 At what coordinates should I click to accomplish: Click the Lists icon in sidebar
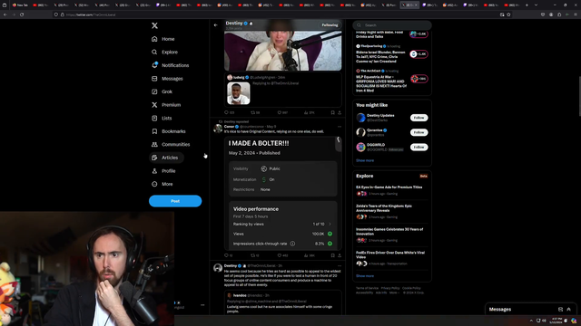pyautogui.click(x=154, y=119)
